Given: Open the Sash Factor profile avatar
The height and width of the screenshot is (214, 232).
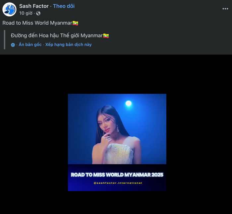Looking at the screenshot, I should (9, 9).
